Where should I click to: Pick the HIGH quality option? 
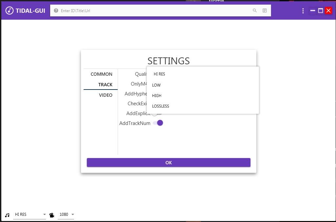pos(157,95)
